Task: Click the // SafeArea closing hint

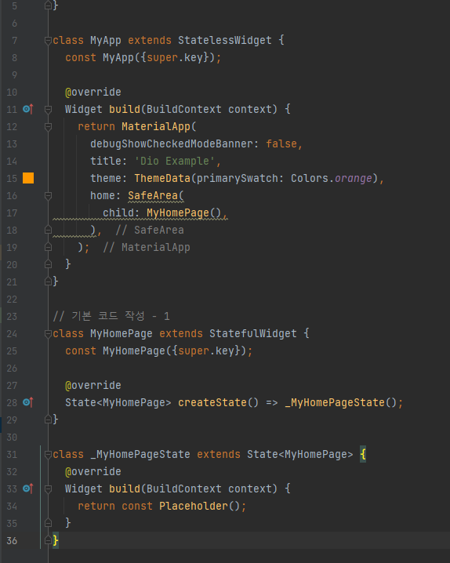Action: coord(150,230)
